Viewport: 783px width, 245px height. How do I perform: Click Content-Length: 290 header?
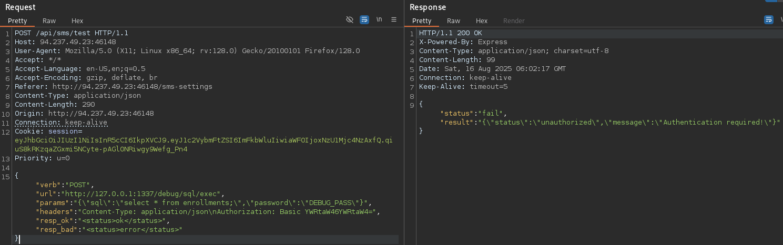55,105
